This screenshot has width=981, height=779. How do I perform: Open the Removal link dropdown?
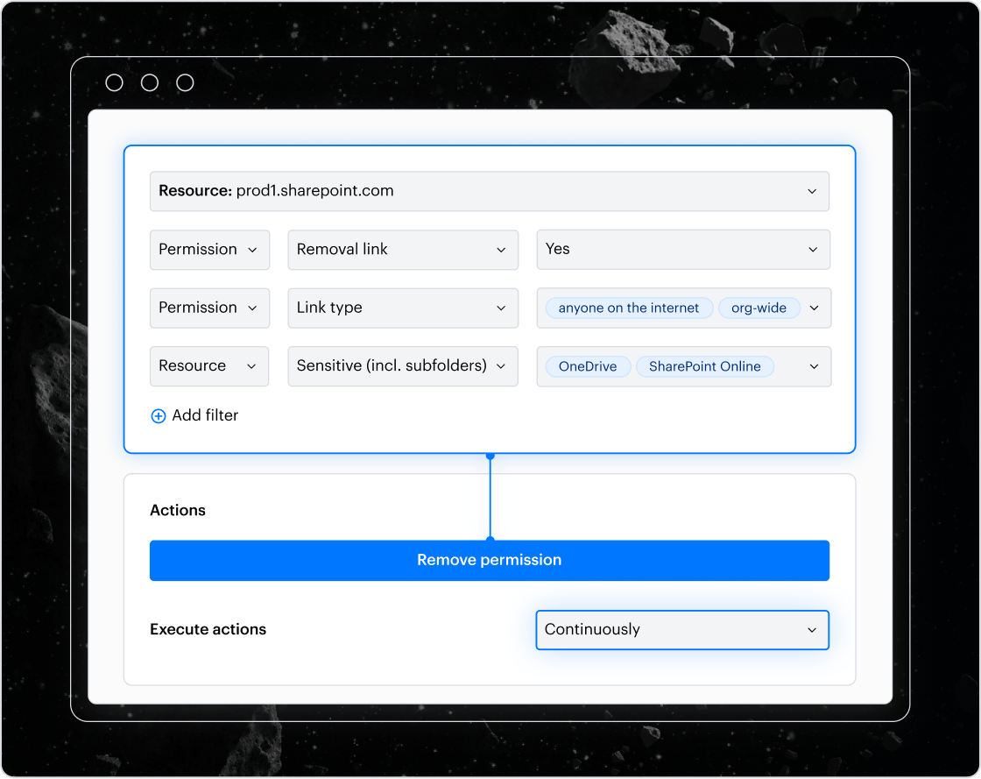pyautogui.click(x=402, y=250)
